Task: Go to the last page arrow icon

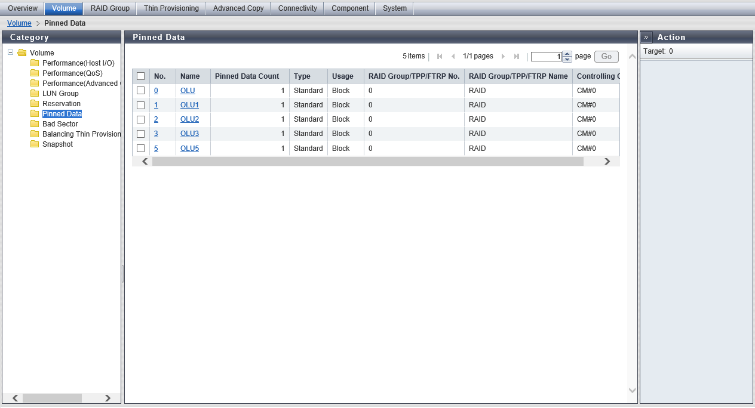Action: pos(517,57)
